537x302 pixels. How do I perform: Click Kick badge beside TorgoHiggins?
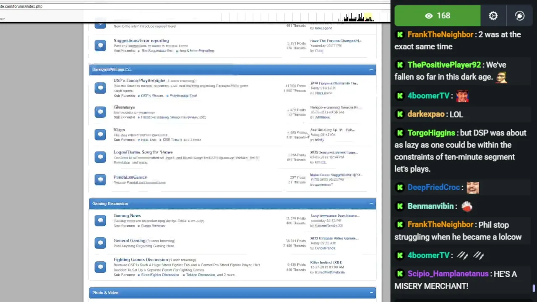[400, 133]
